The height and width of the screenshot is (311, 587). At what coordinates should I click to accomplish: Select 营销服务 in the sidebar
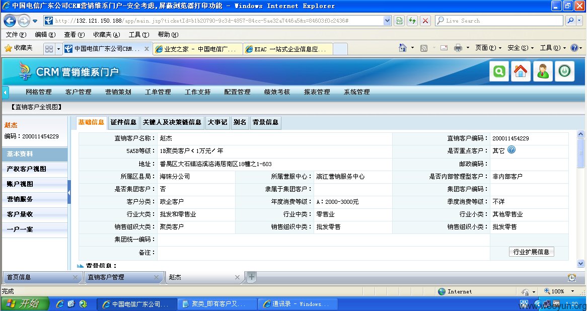click(x=34, y=199)
